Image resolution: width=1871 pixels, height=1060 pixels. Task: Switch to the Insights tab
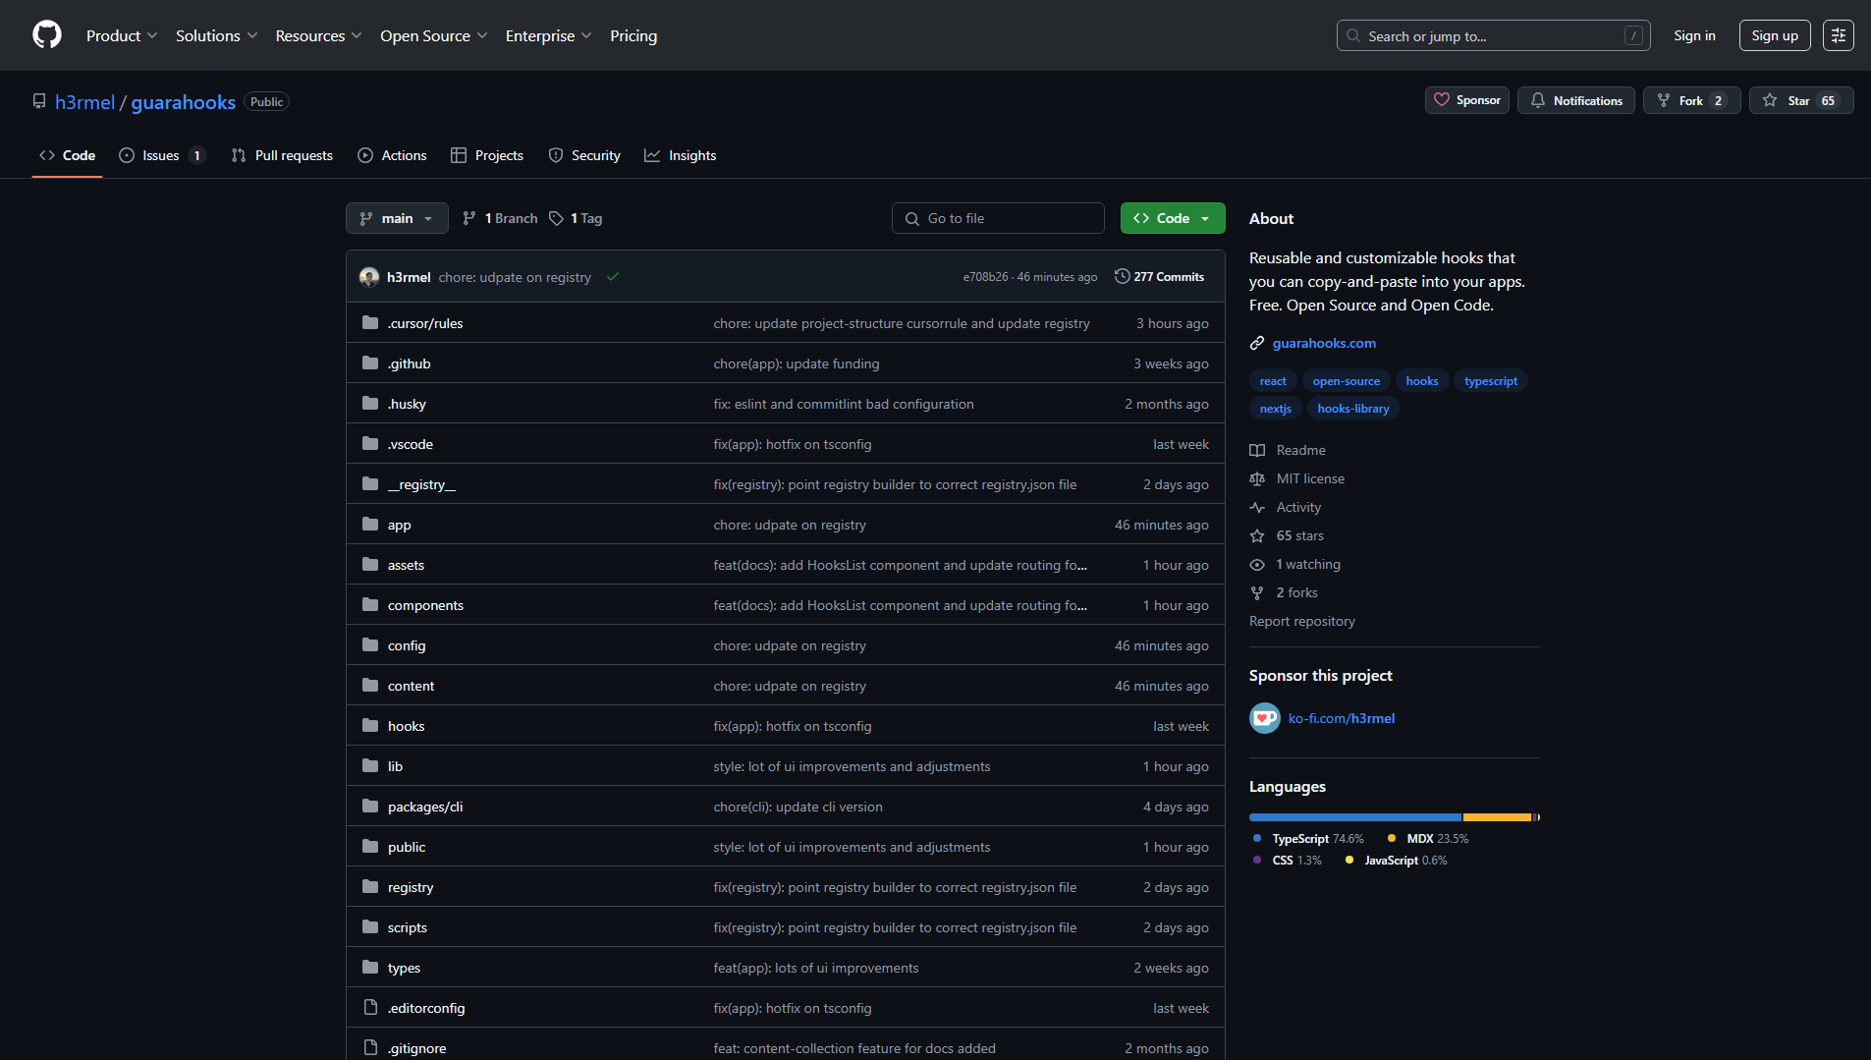click(x=680, y=155)
